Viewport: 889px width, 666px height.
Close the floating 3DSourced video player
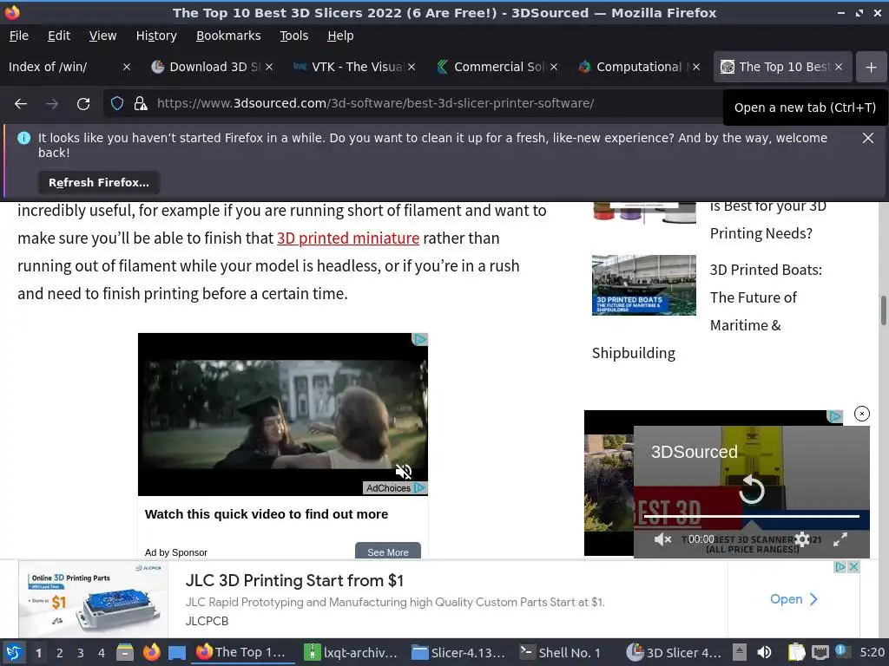(862, 414)
